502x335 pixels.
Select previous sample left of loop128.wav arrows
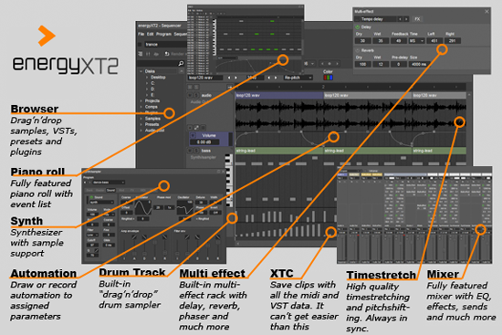tap(229, 78)
